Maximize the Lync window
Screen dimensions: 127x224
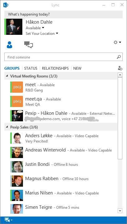point(113,5)
